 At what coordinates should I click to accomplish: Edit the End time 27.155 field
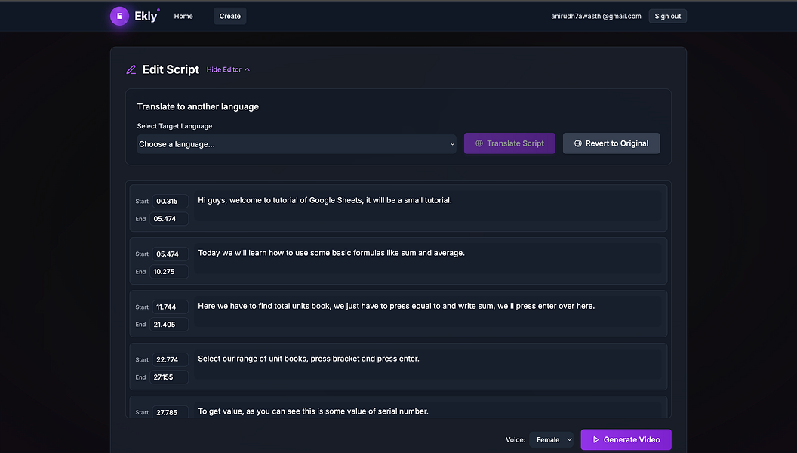[x=169, y=377]
